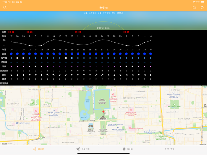
Task: Select the Palace Museum landmark icon
Action: [102, 100]
